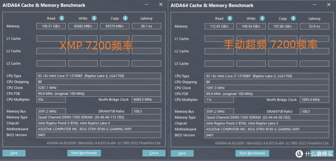Click the Latency column header, left window
Viewport: 336px width, 161px height.
coord(146,18)
